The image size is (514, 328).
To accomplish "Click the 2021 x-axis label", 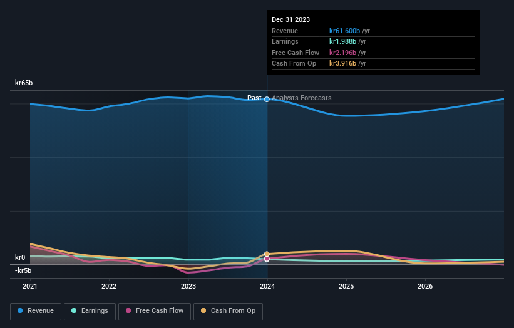I will coord(30,287).
